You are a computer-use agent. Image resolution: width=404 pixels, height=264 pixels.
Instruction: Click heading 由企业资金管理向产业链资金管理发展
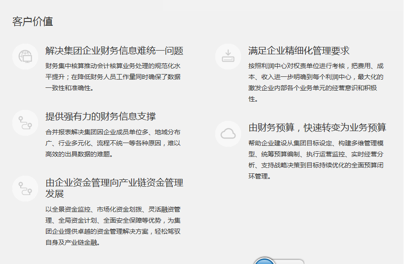tap(114, 188)
